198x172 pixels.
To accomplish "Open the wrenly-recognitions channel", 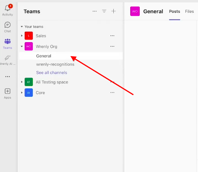I will point(55,64).
